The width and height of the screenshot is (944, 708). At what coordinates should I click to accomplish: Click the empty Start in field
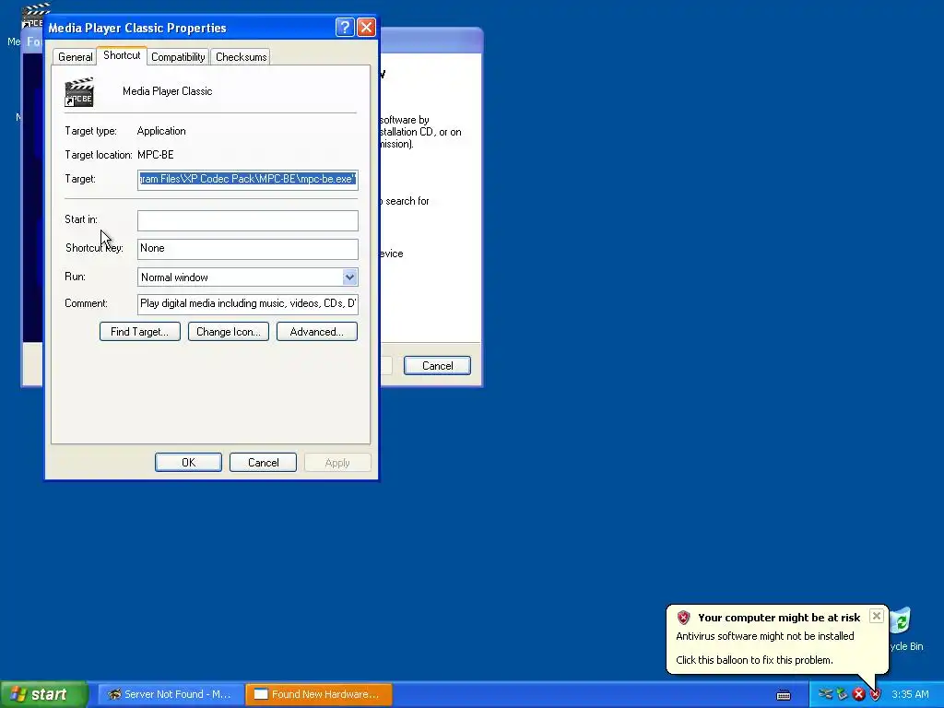(x=247, y=220)
